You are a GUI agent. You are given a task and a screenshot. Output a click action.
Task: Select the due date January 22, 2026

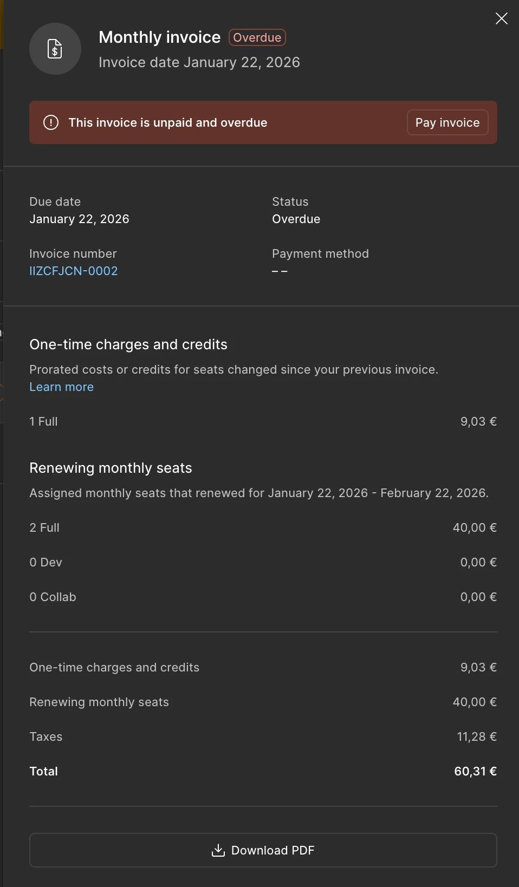point(79,219)
